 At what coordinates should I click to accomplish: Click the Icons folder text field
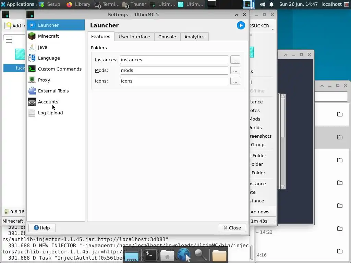tap(174, 81)
